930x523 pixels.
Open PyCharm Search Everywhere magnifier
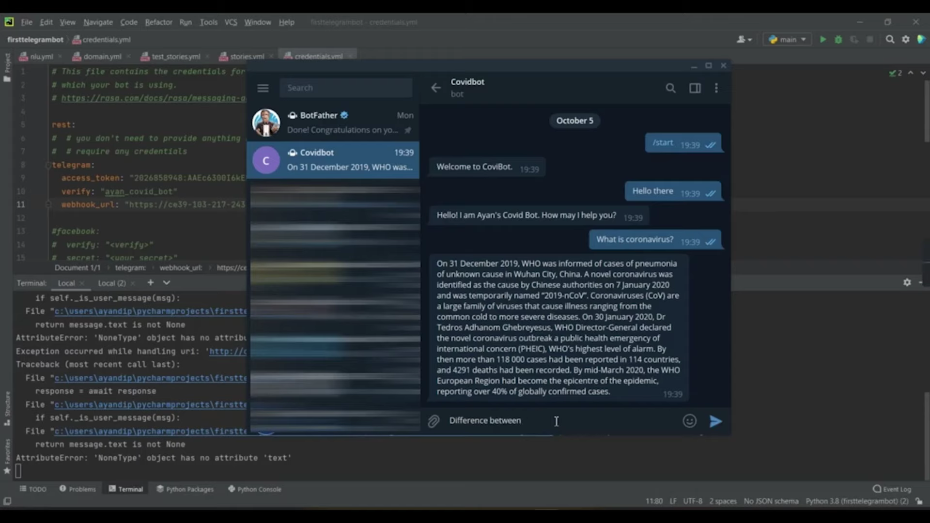[x=890, y=39]
